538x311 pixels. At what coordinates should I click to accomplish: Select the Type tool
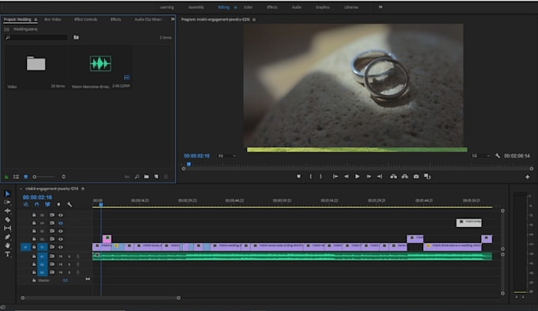point(8,254)
